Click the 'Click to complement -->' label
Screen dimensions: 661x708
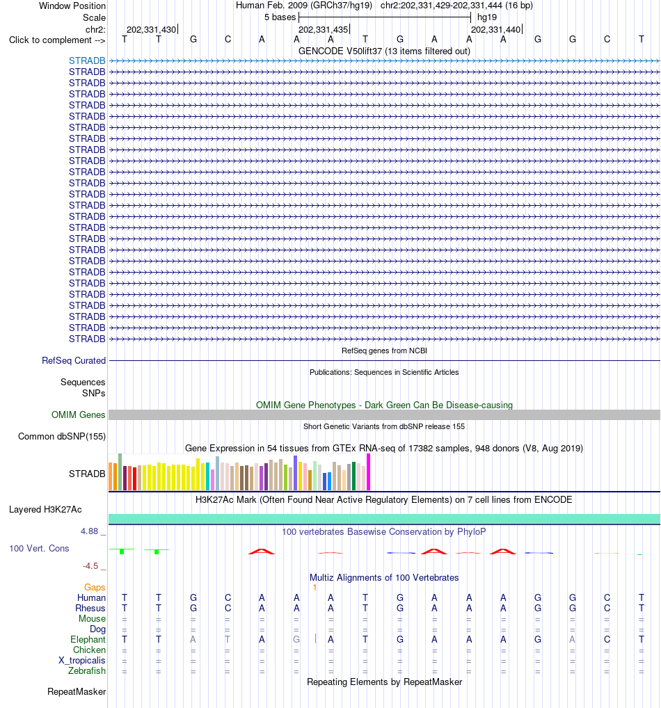57,40
